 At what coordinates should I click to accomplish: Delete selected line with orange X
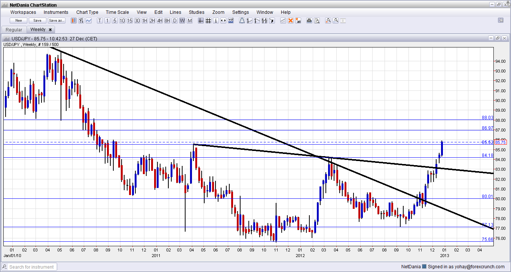tap(291, 21)
